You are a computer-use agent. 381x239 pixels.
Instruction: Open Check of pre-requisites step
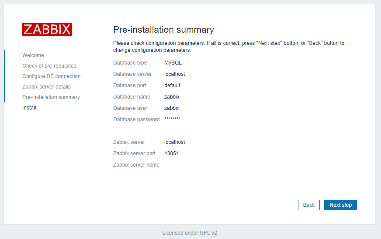(x=49, y=66)
